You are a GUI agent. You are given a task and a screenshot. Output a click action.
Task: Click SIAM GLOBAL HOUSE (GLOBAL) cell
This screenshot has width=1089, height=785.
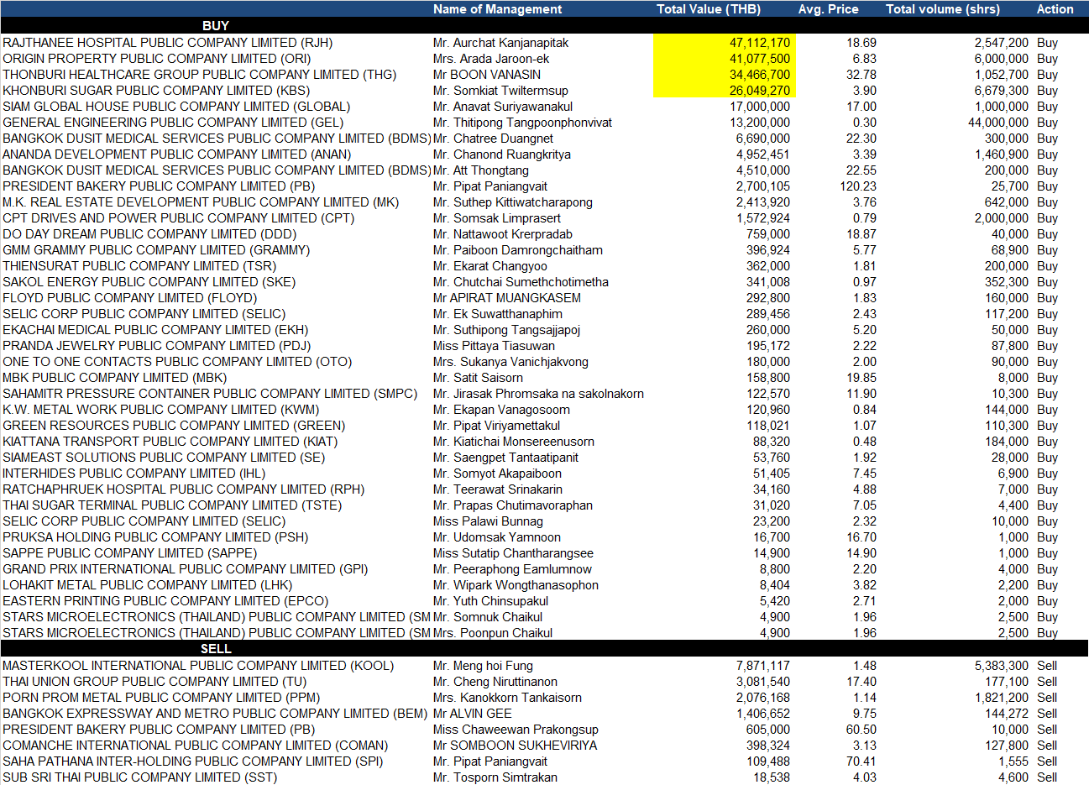(x=176, y=107)
